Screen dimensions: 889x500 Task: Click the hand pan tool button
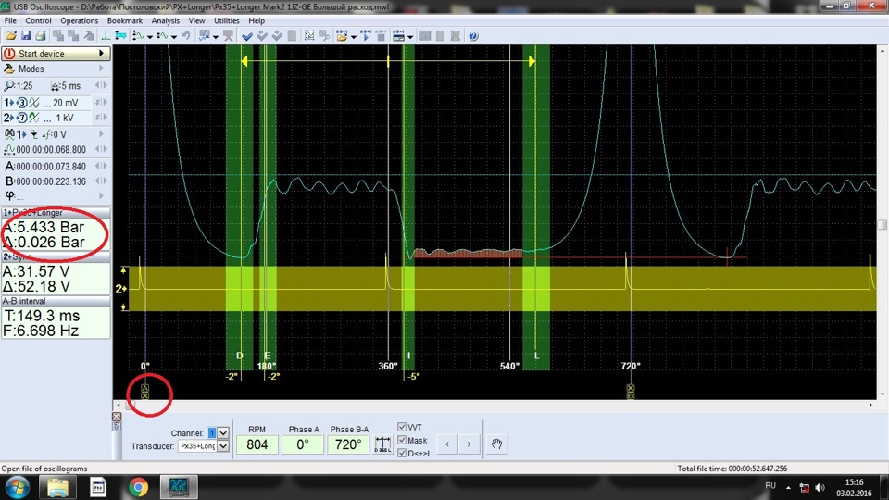496,445
